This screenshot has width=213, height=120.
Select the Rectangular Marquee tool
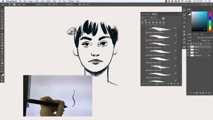coord(2,14)
